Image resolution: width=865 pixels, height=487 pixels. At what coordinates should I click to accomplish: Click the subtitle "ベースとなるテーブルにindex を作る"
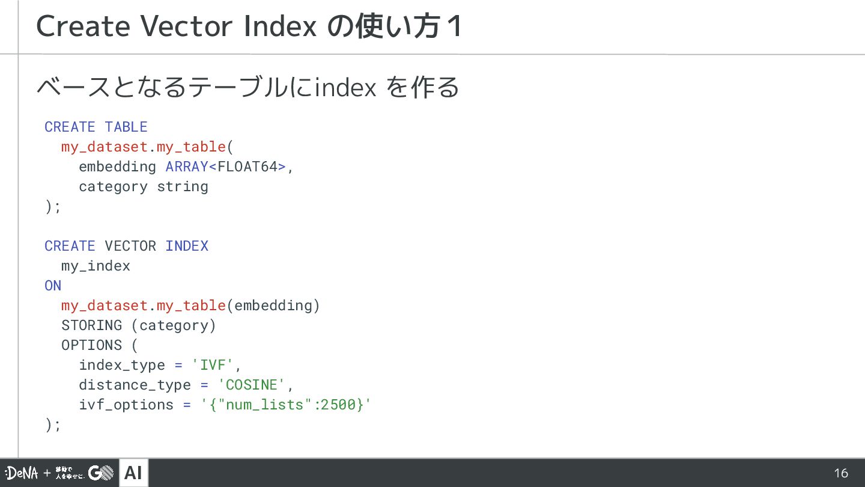[x=248, y=88]
